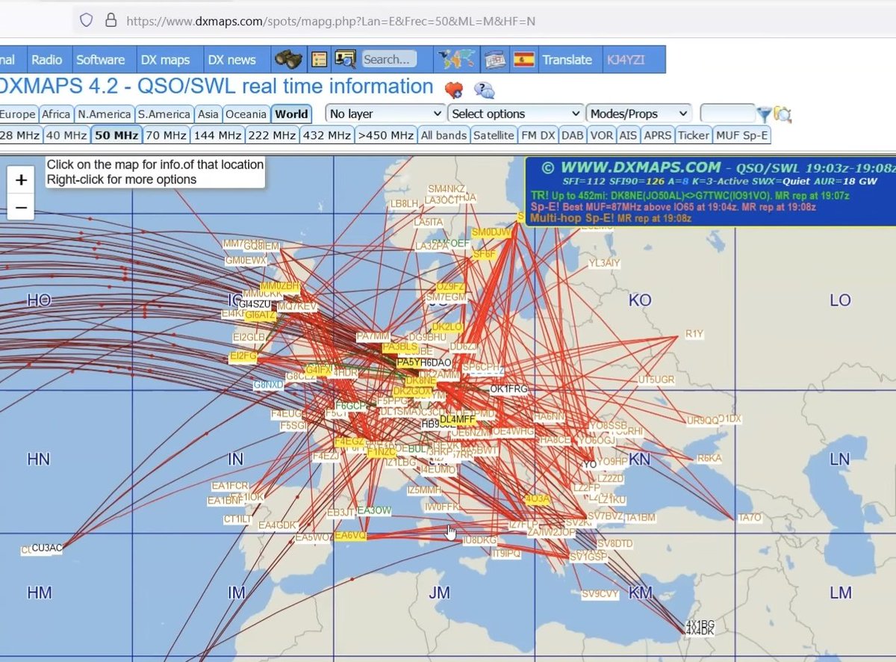Switch to the 40 MHz band

click(x=66, y=135)
